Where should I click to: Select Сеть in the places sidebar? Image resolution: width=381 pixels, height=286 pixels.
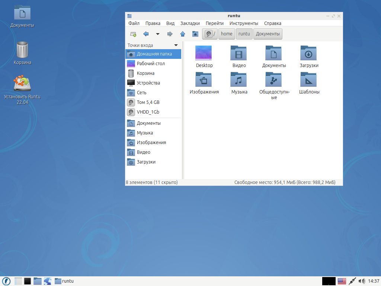pyautogui.click(x=141, y=93)
